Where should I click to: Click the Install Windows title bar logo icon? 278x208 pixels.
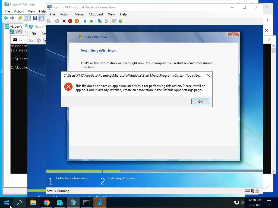(x=81, y=37)
